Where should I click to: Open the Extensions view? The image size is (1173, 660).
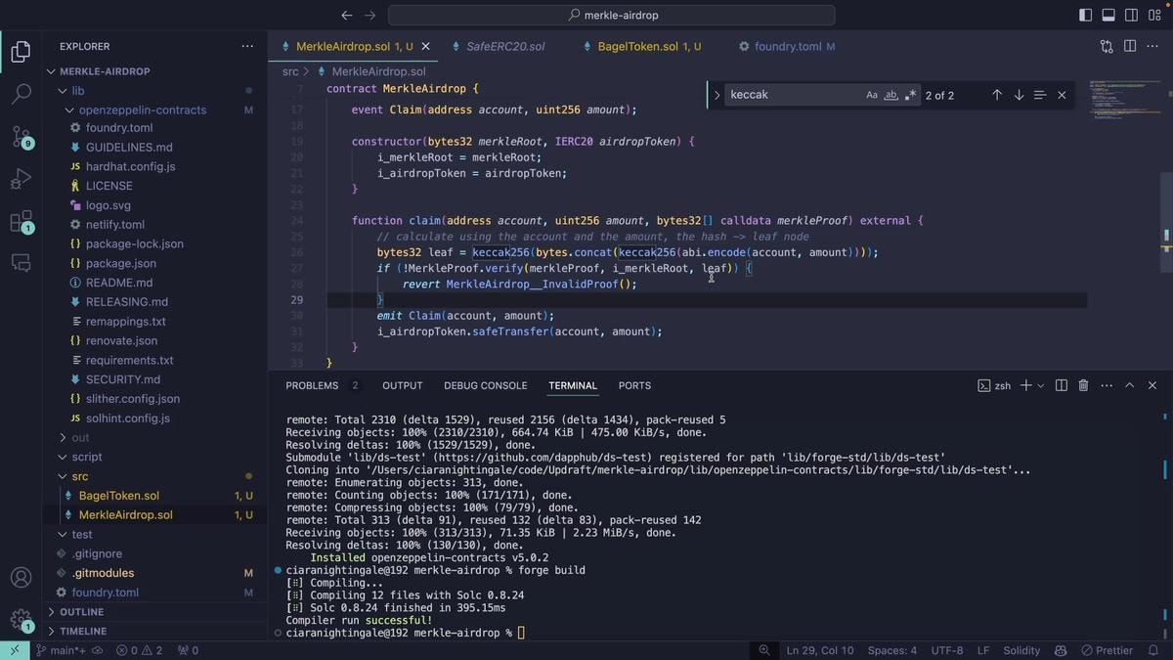tap(21, 222)
